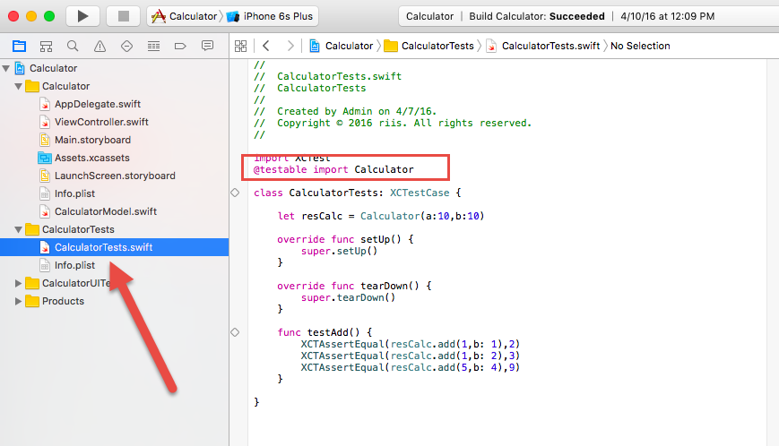Click 'func testAdd()' line
Image resolution: width=779 pixels, height=446 pixels.
325,332
